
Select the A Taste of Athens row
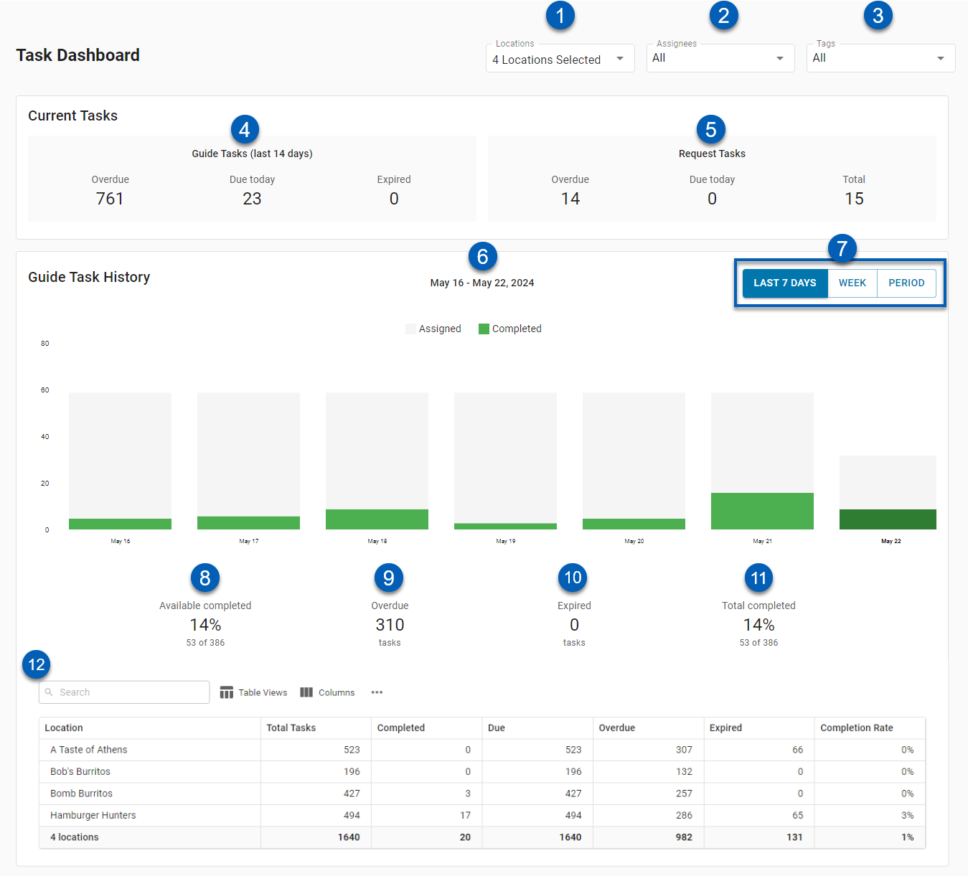click(x=482, y=750)
